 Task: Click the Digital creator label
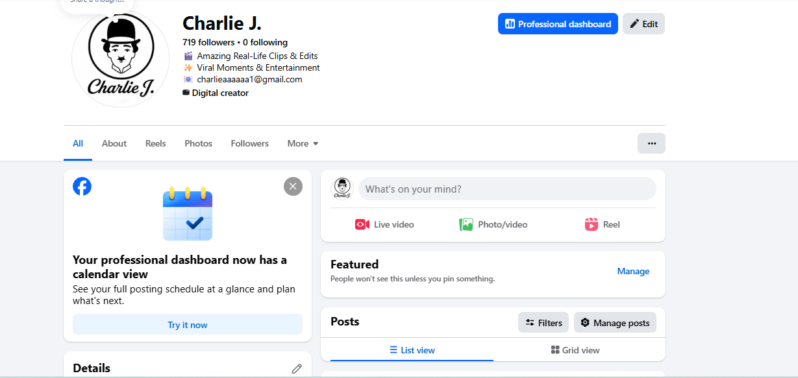coord(220,93)
